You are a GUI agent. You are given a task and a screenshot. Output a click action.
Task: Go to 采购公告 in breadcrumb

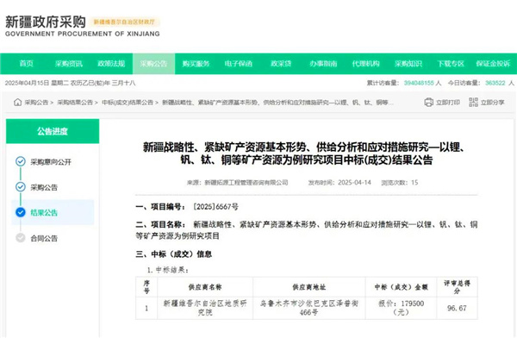36,103
